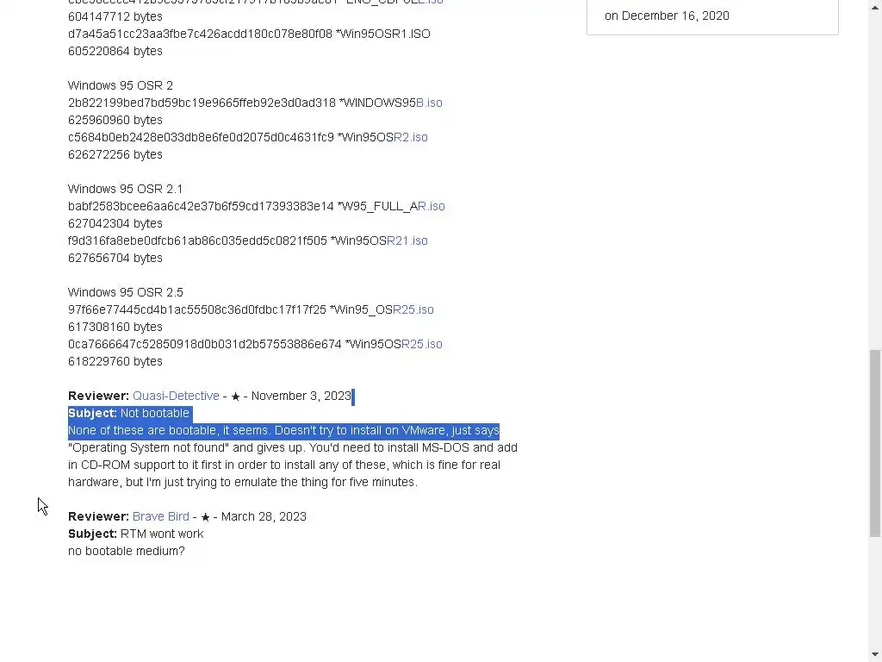The width and height of the screenshot is (882, 662).
Task: Open Win95OSR25.iso link above 618229760 bytes
Action: pyautogui.click(x=422, y=344)
